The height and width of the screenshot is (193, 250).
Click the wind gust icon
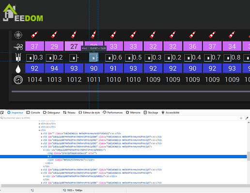[x=18, y=47]
